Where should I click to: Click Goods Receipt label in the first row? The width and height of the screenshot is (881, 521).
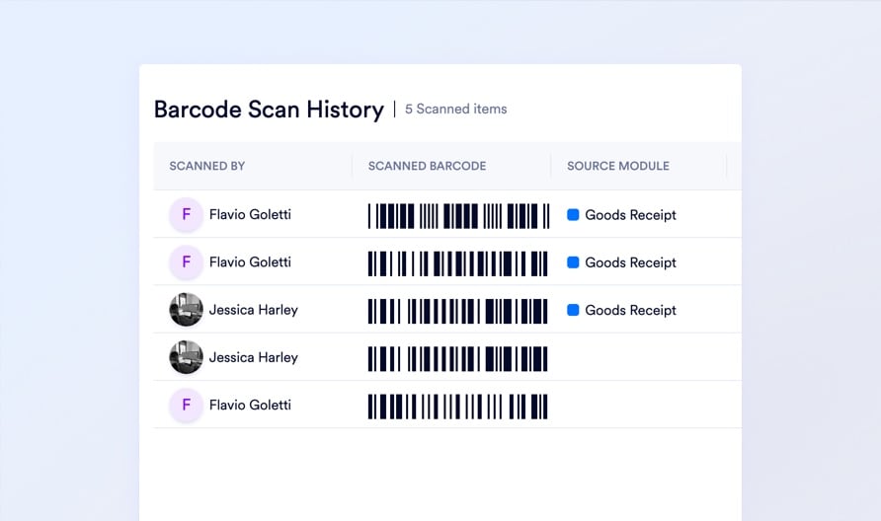[x=630, y=215]
